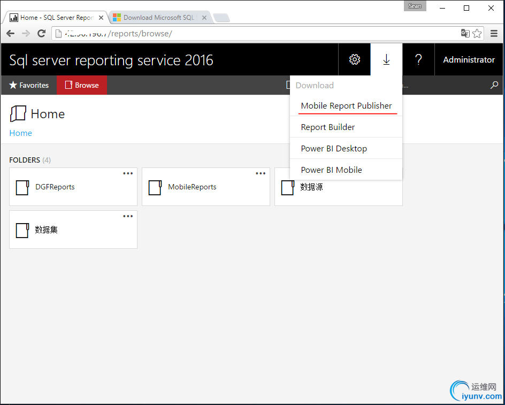Click the browser forward arrow
This screenshot has height=405, width=505.
pyautogui.click(x=26, y=34)
